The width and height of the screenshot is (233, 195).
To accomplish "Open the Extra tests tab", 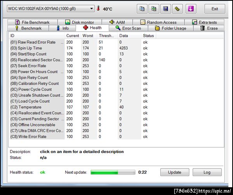I will (205, 22).
